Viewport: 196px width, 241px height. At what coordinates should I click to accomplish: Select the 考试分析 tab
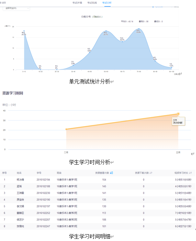107,3
